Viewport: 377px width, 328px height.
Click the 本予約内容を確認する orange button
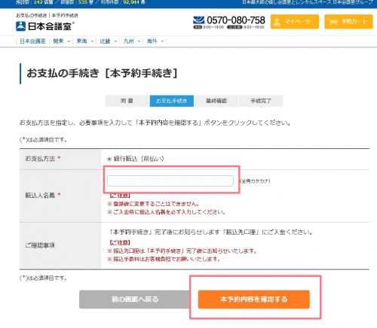[254, 299]
